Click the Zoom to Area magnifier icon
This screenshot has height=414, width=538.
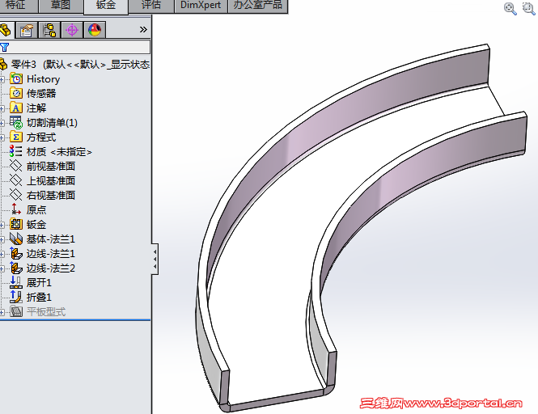(x=529, y=9)
